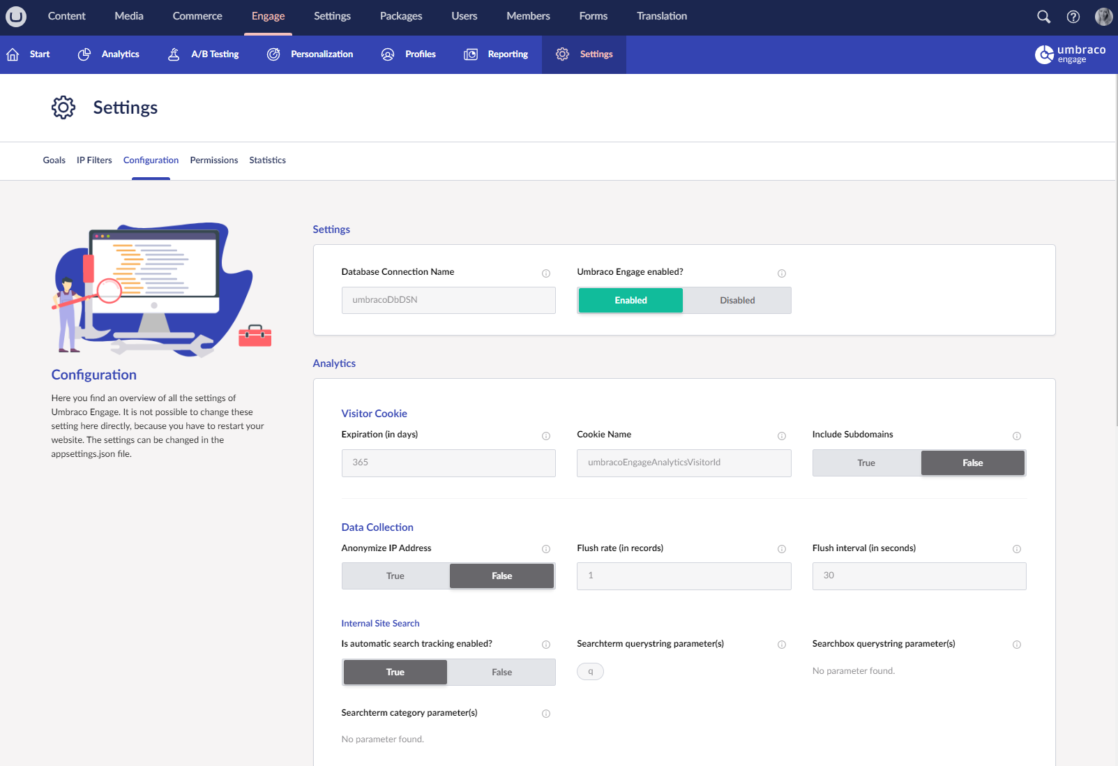Open the Forms menu in top bar
Screen dimensions: 1118x766
[x=592, y=16]
